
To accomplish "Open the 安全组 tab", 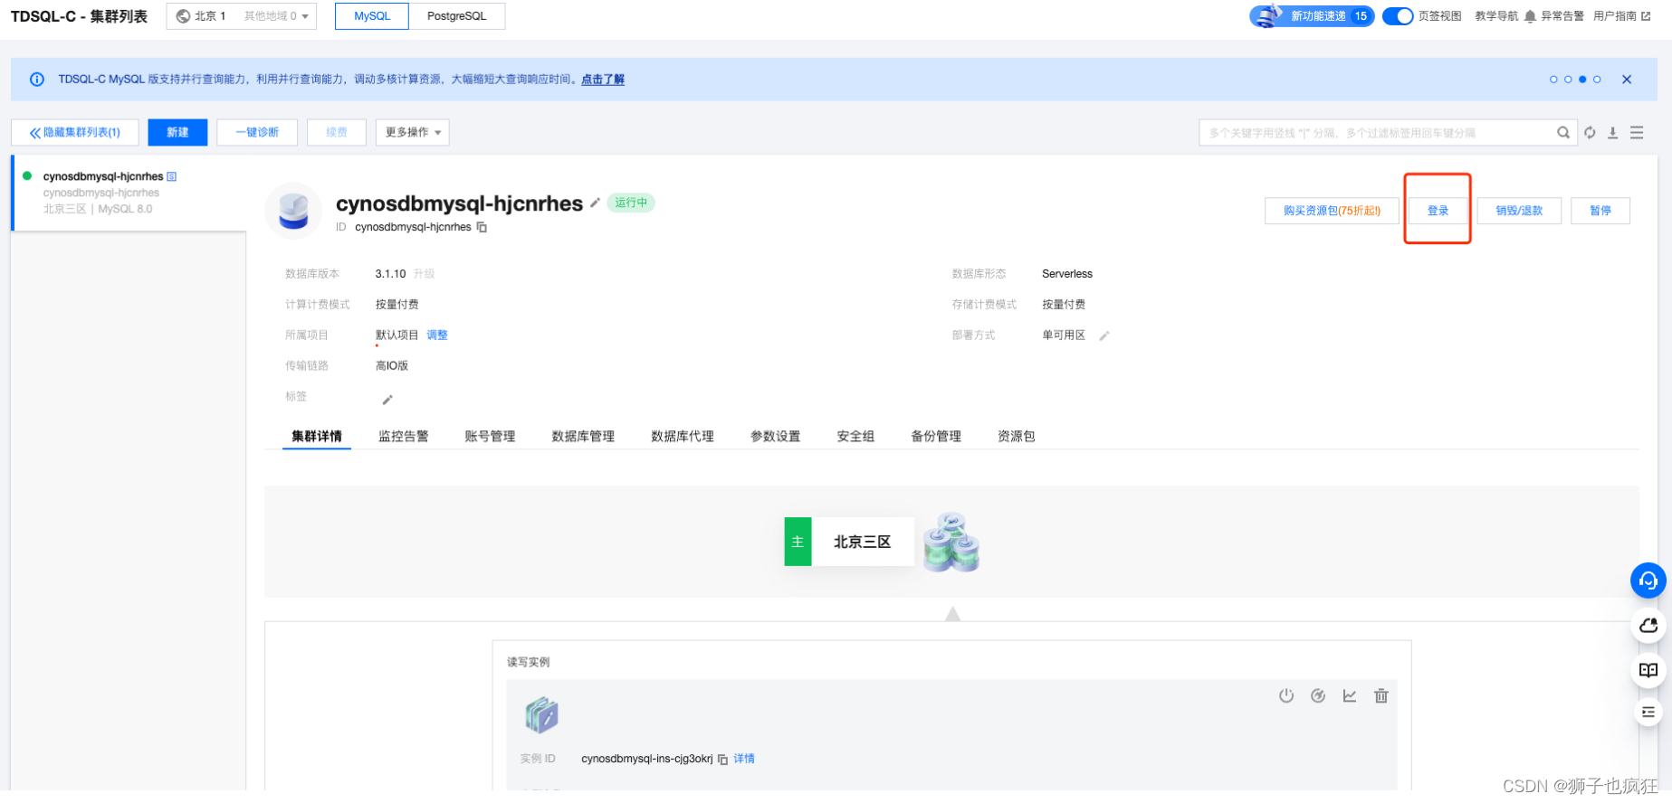I will (855, 436).
